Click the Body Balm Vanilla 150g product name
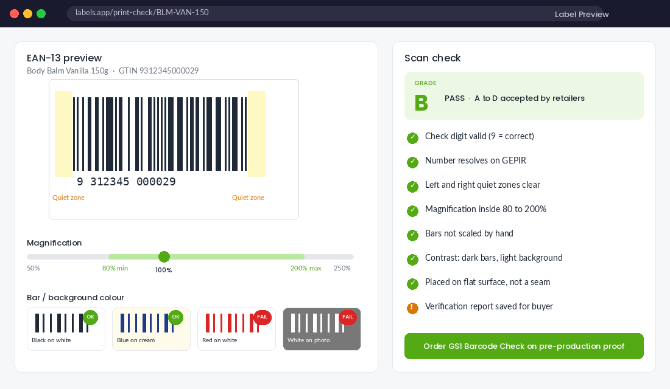 pyautogui.click(x=68, y=71)
